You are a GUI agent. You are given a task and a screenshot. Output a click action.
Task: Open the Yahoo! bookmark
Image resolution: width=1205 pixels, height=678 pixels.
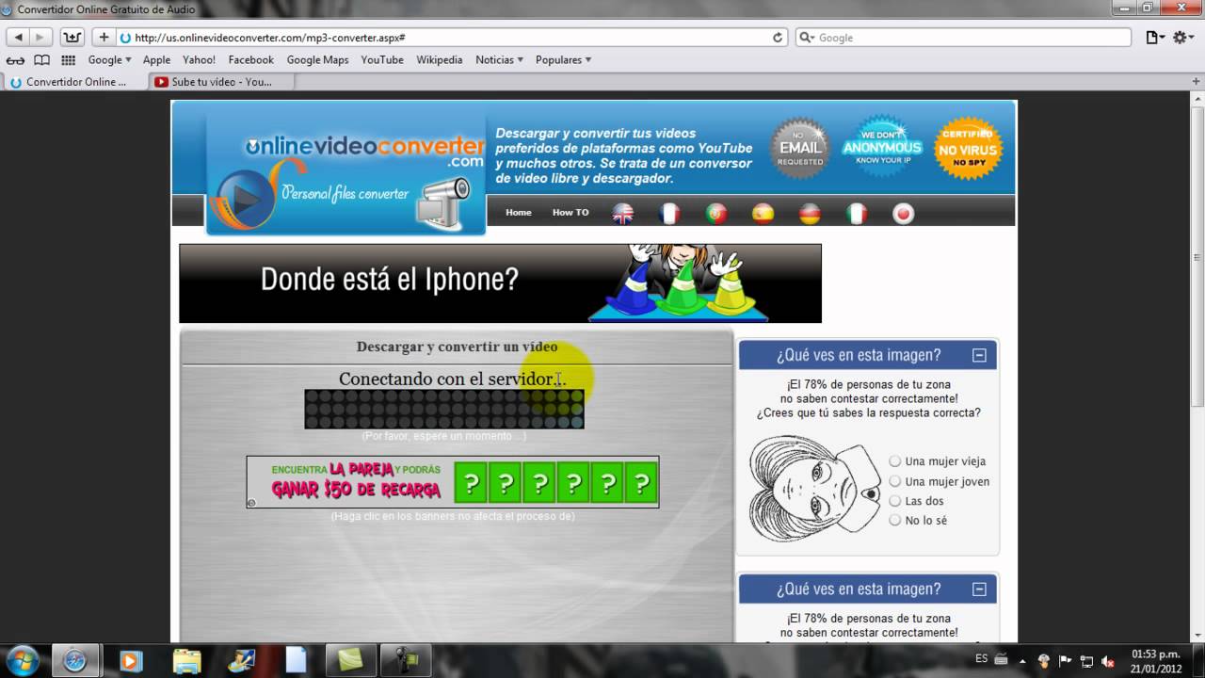(x=199, y=59)
